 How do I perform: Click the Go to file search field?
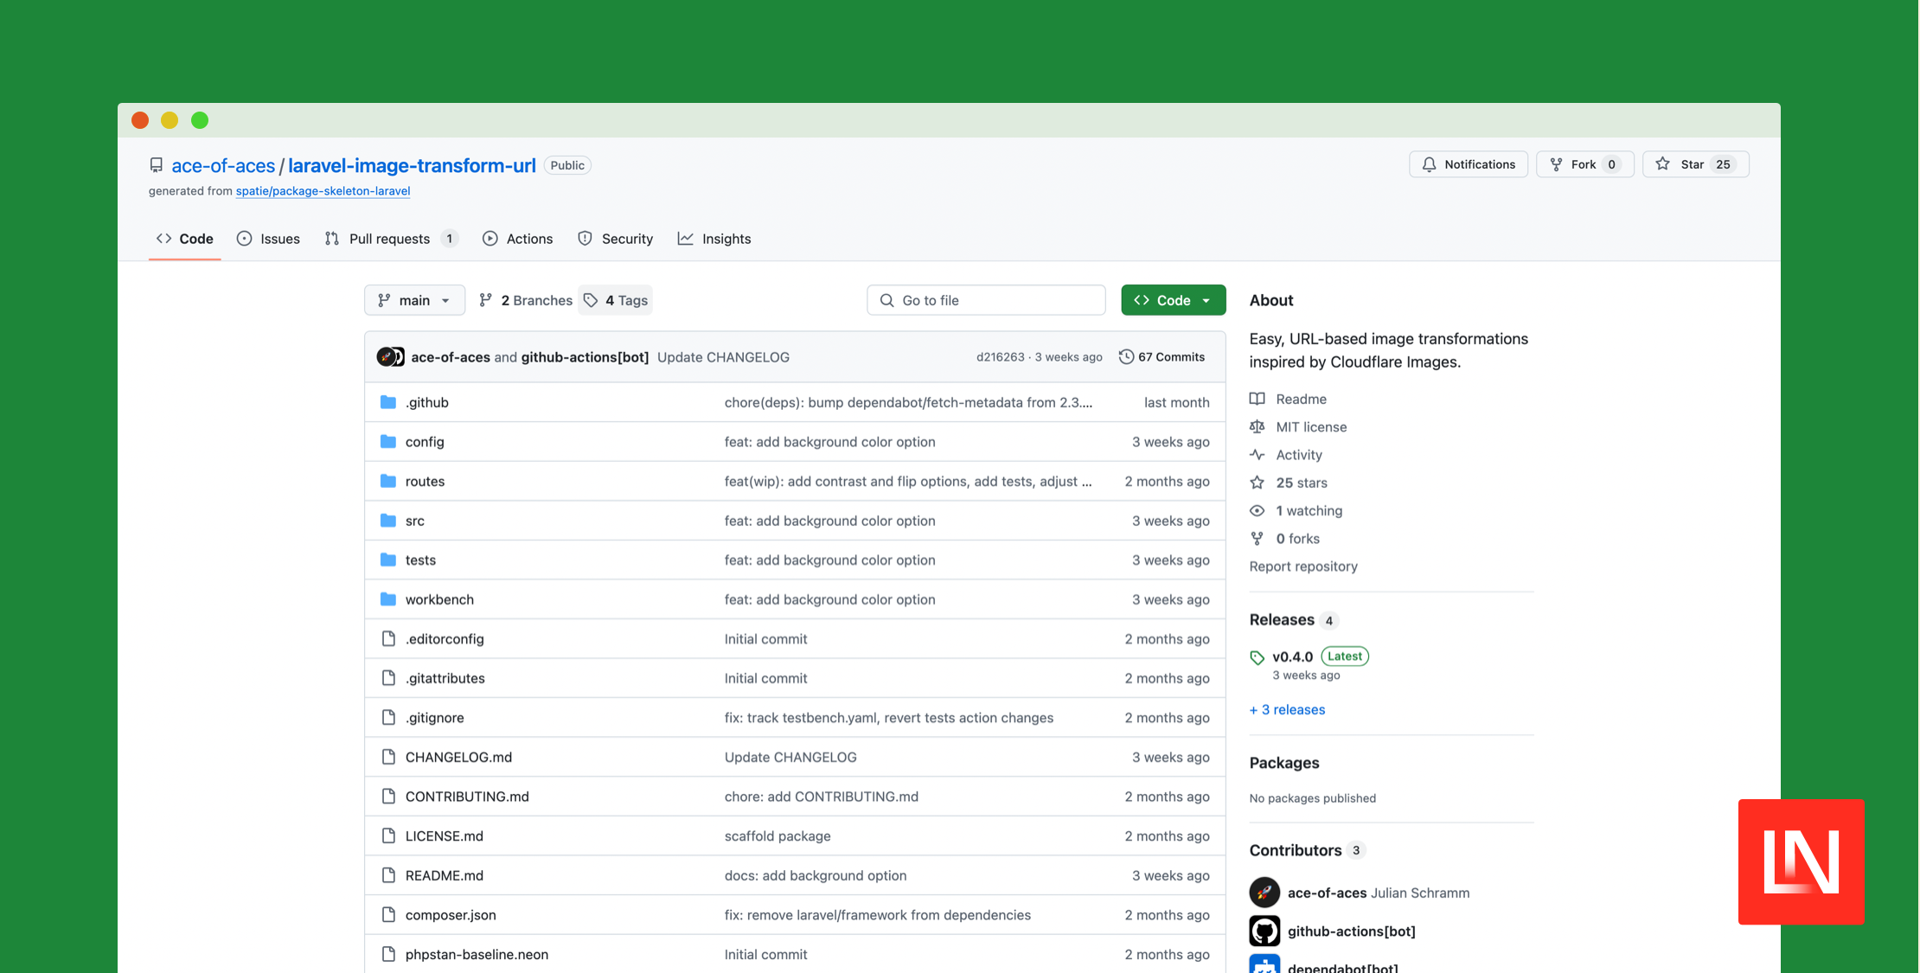click(986, 300)
